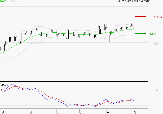This screenshot has height=114, width=163.
Task: Click the 150.00 price axis label
Action: 157,44
